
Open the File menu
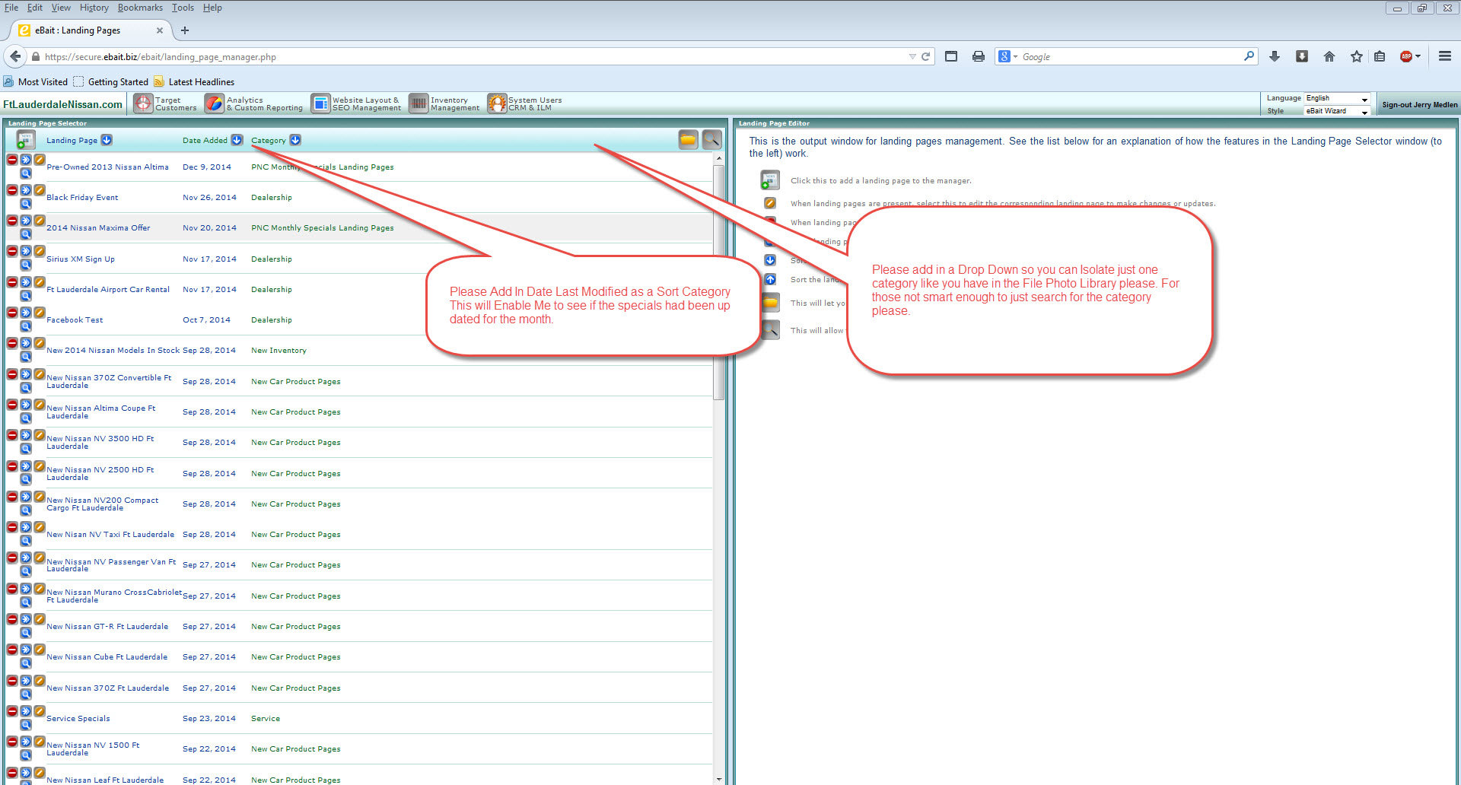click(x=11, y=8)
